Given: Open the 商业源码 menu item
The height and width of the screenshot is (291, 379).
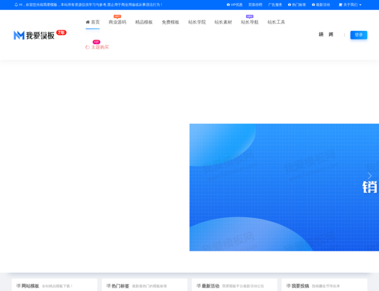Looking at the screenshot, I should 117,22.
